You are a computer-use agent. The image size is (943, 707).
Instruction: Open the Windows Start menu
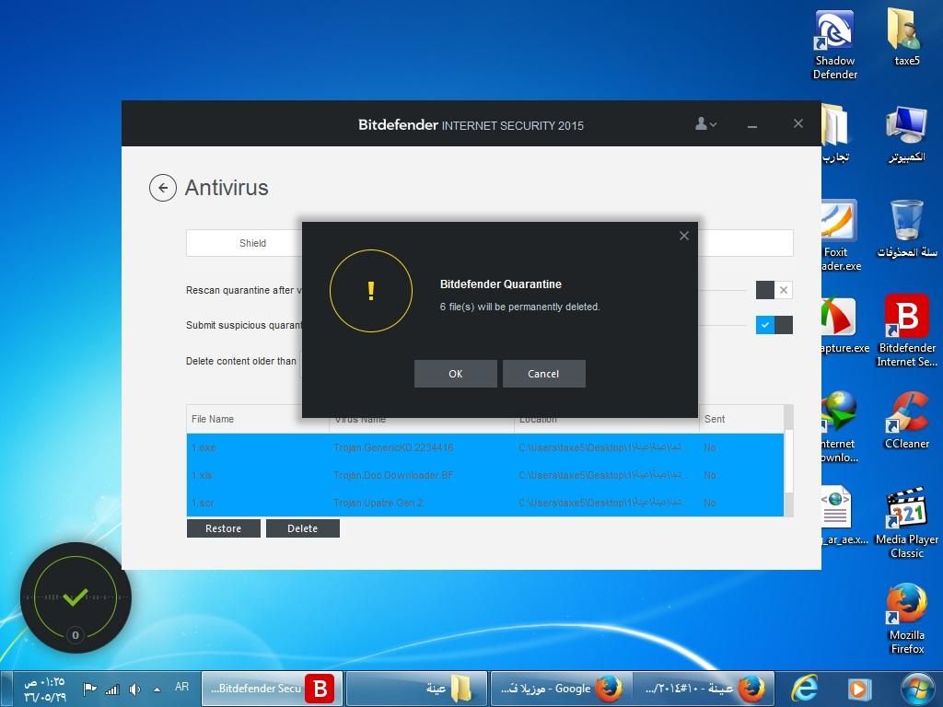(918, 689)
